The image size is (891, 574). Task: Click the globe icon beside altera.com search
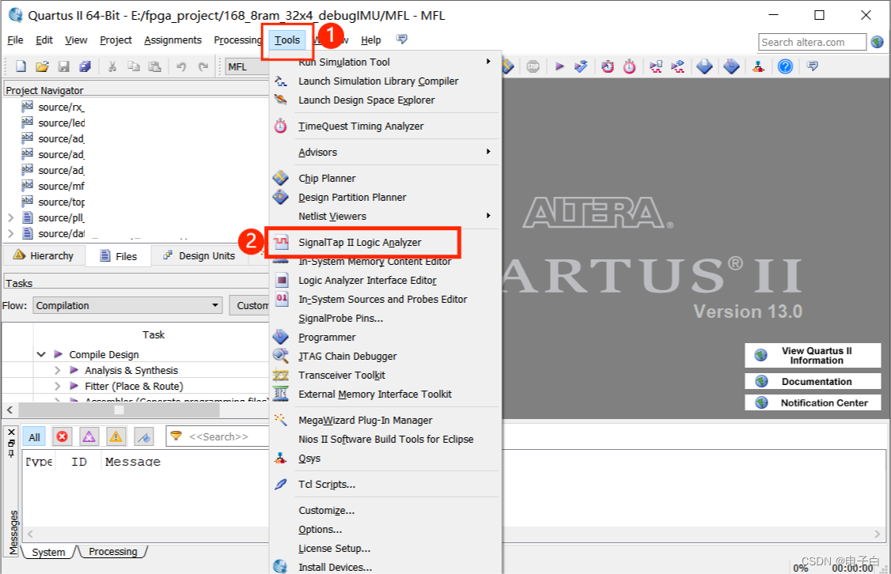[x=878, y=41]
